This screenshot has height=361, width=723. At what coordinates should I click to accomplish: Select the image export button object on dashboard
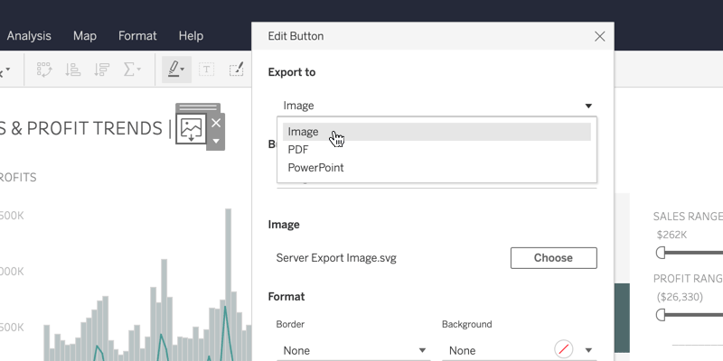pyautogui.click(x=191, y=128)
